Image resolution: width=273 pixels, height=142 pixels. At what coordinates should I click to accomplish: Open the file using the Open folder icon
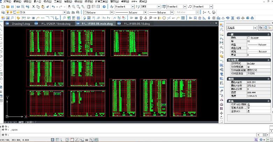click(8, 7)
